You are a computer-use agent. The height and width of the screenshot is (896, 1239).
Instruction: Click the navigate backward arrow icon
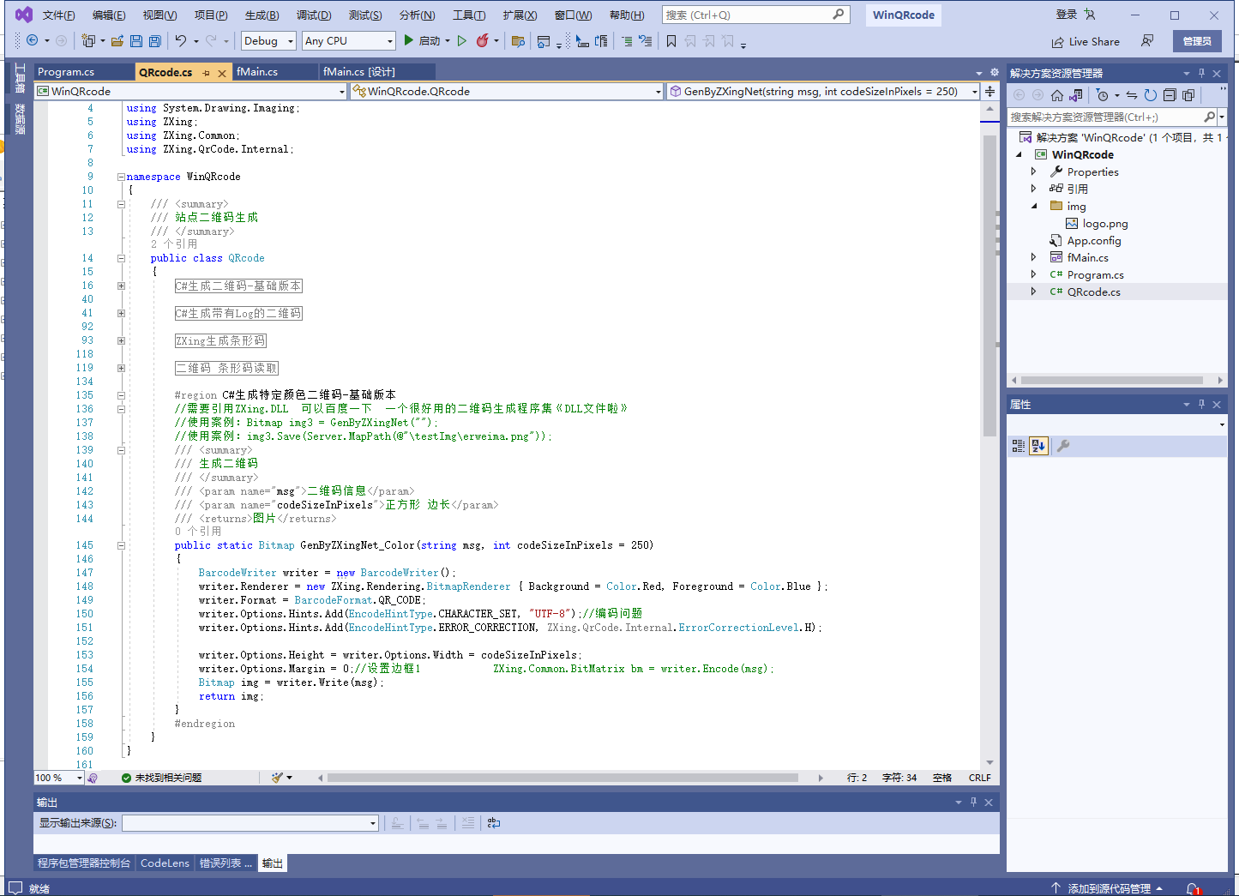click(32, 40)
